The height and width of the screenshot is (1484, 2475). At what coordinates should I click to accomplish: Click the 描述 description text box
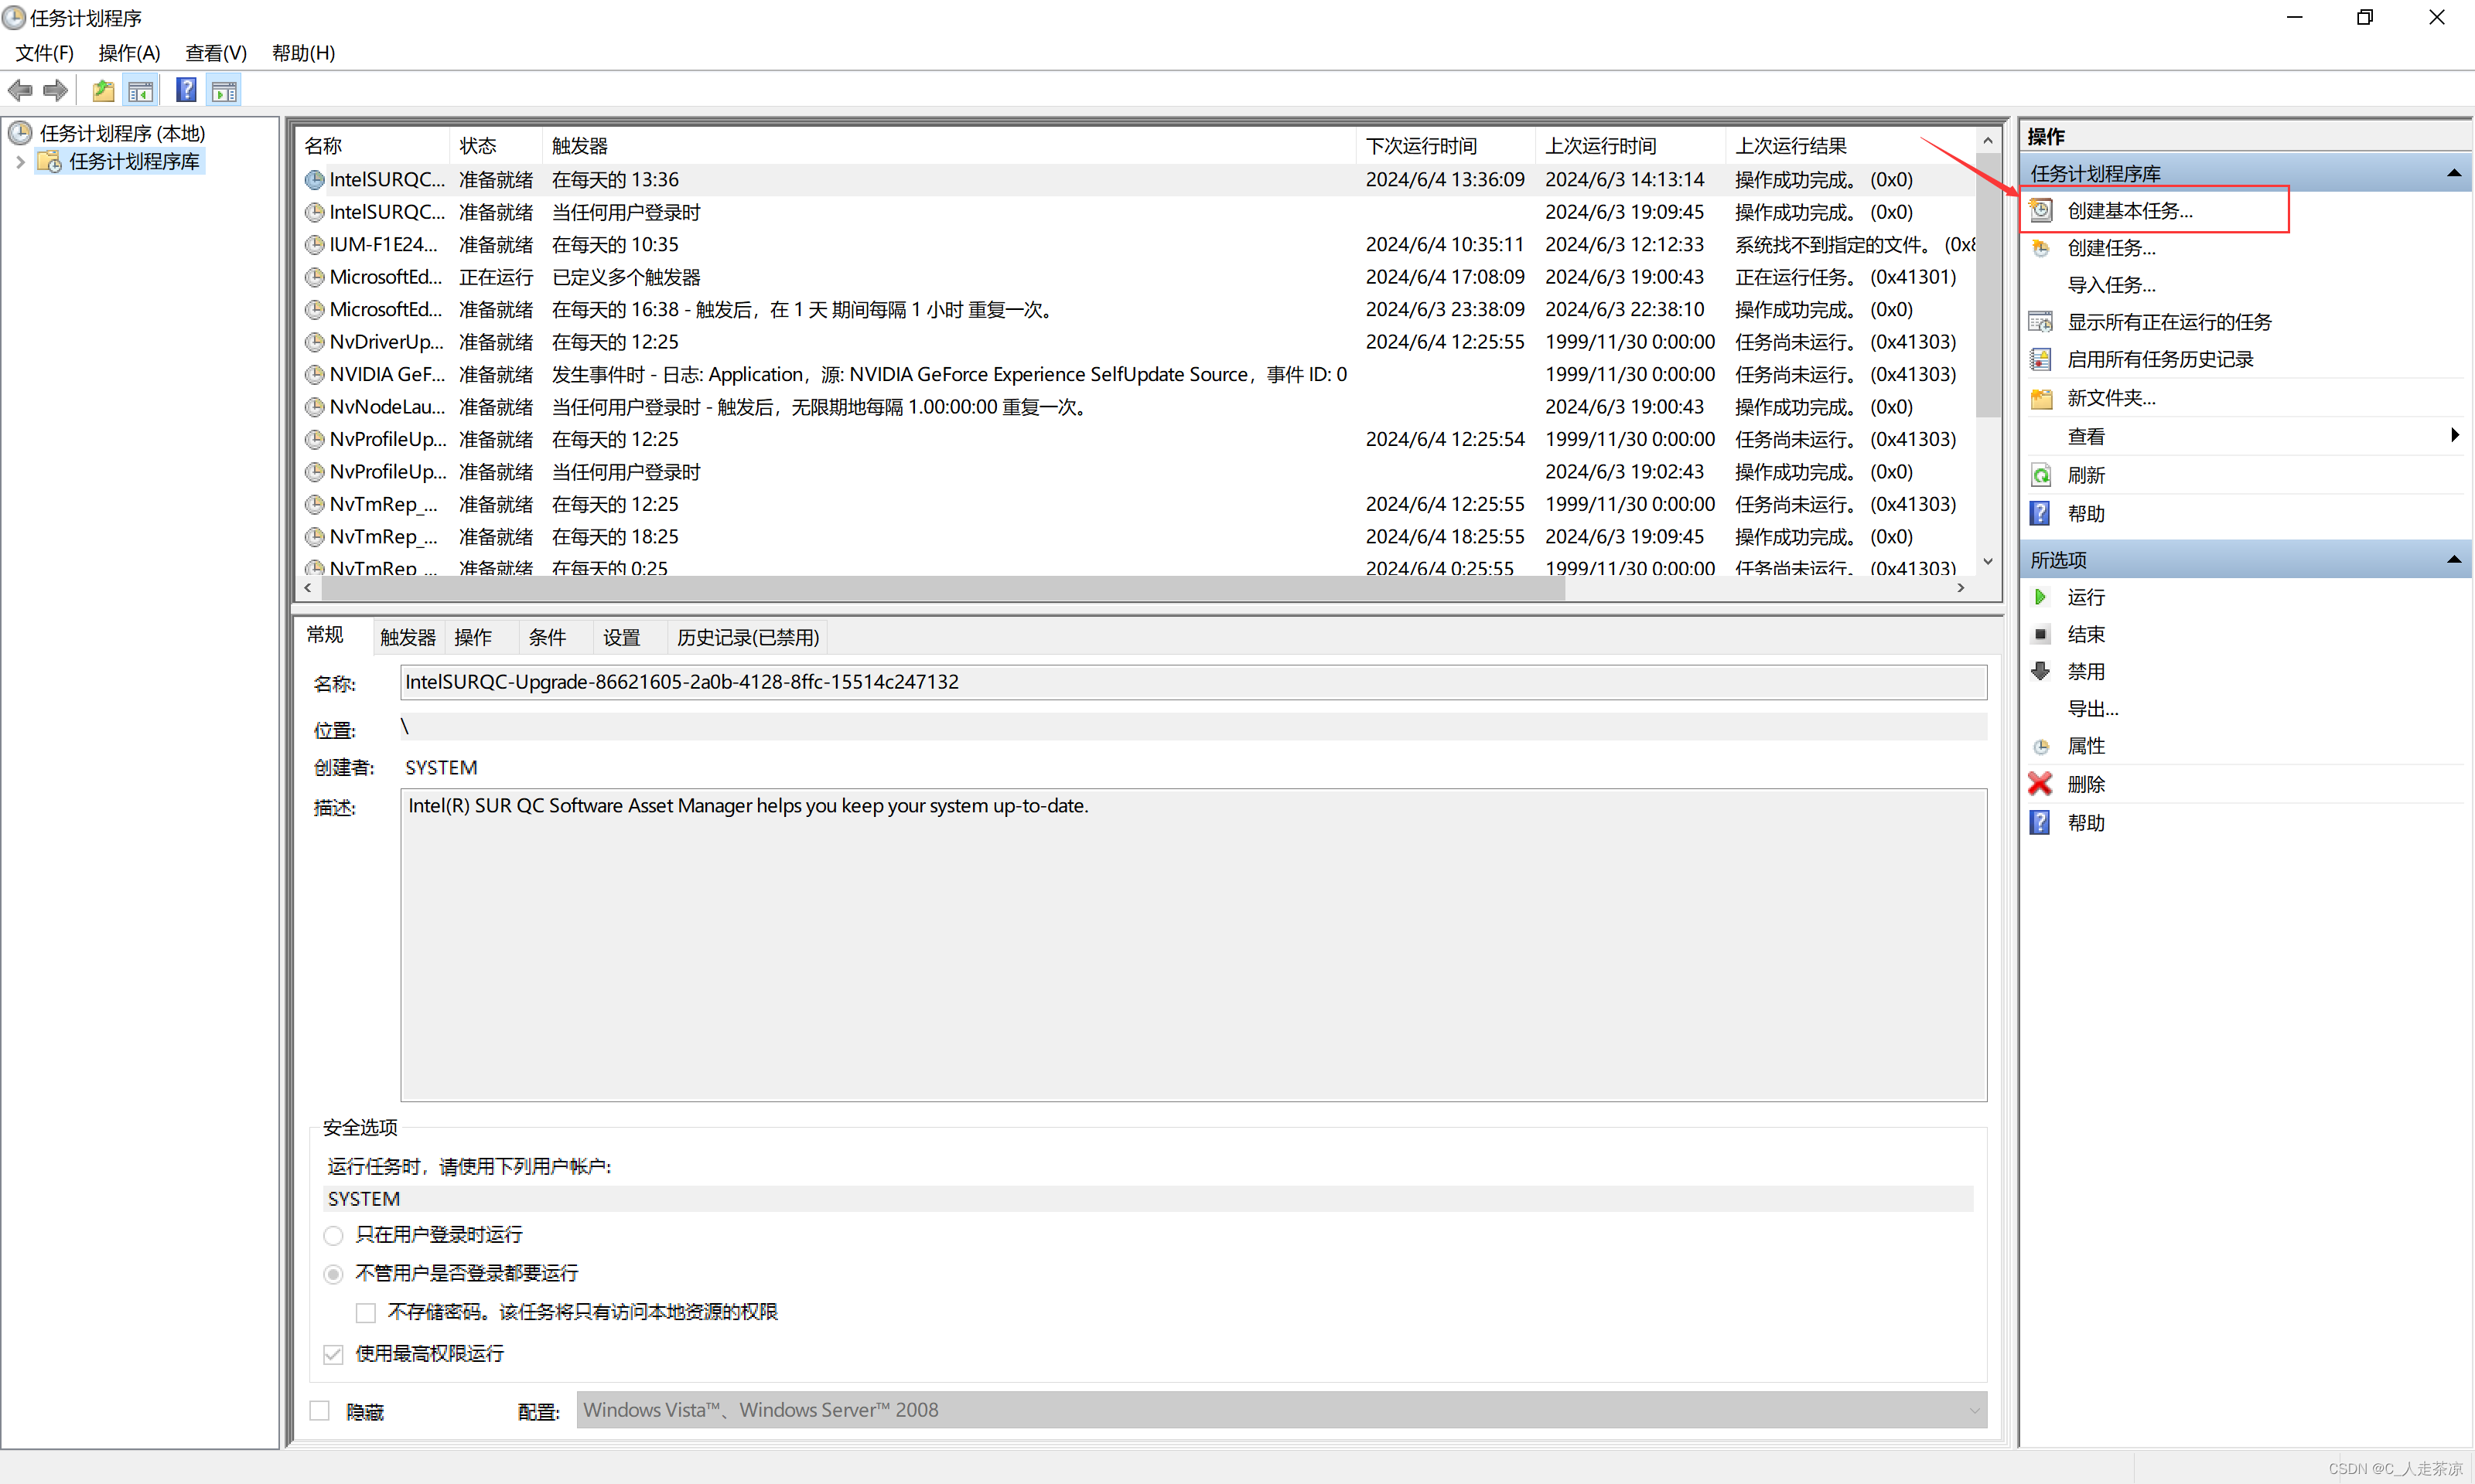point(1193,945)
